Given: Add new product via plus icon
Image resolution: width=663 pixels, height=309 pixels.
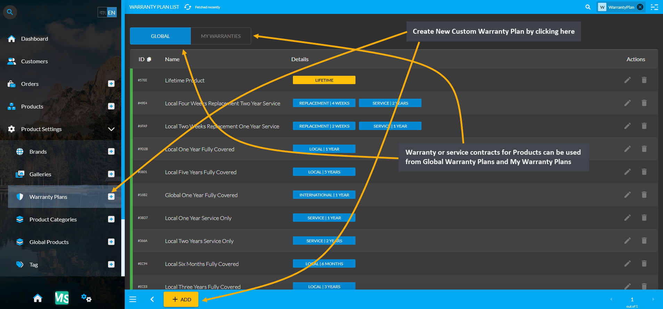Looking at the screenshot, I should (111, 106).
